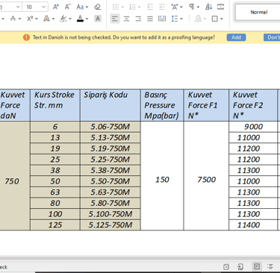This screenshot has width=280, height=273.
Task: Open the font size dropdown arrow
Action: coord(43,7)
